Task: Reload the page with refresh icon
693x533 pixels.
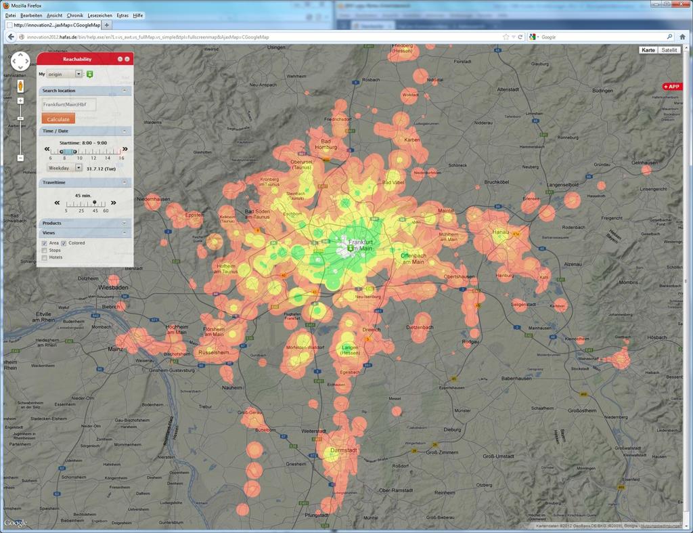Action: 520,37
